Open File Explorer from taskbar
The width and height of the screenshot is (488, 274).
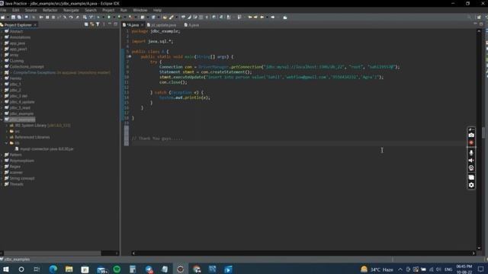point(69,269)
